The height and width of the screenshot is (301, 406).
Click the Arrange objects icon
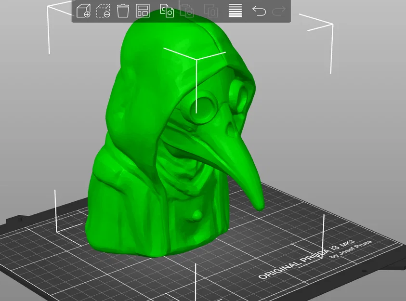coord(143,11)
